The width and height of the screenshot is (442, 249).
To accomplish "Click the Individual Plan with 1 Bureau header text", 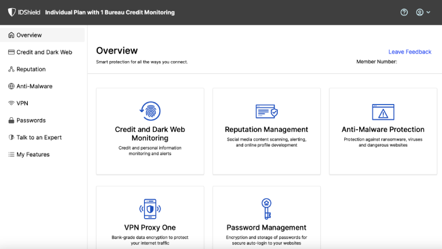I will coord(110,13).
